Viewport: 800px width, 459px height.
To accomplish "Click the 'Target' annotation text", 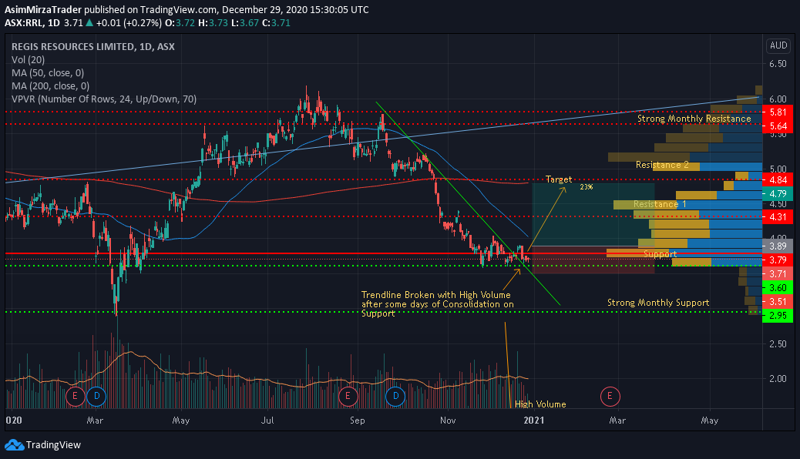I will tap(559, 179).
